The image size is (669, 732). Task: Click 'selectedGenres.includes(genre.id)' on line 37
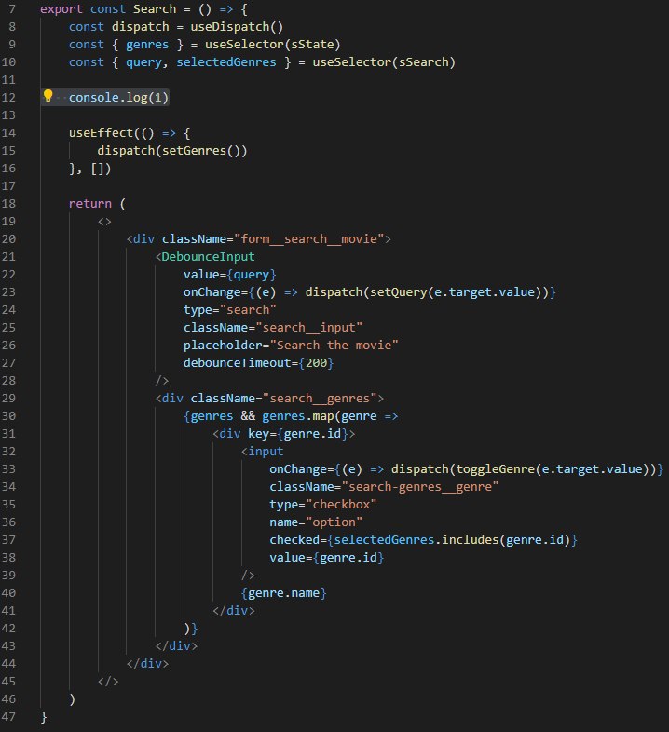click(x=452, y=540)
